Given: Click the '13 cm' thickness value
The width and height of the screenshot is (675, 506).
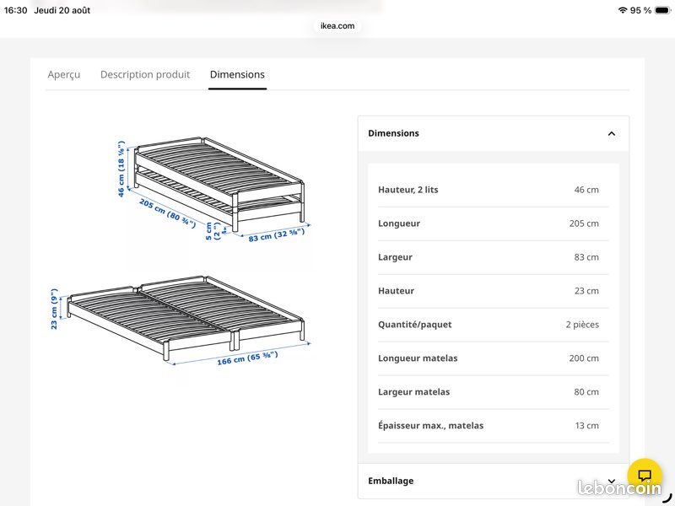Looking at the screenshot, I should [x=586, y=426].
